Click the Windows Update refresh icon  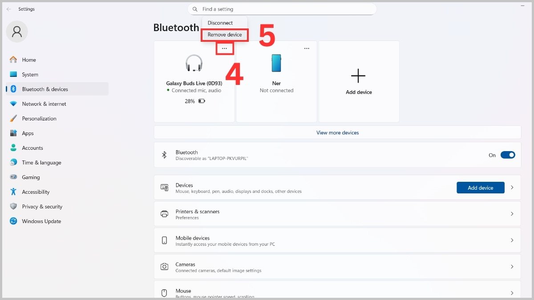[x=13, y=221]
